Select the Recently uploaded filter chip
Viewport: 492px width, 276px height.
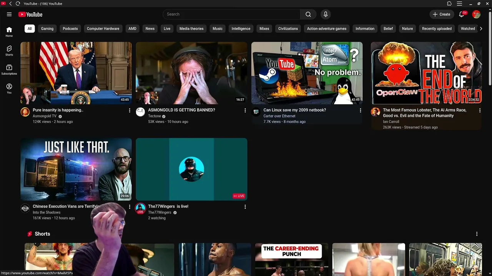pyautogui.click(x=437, y=29)
